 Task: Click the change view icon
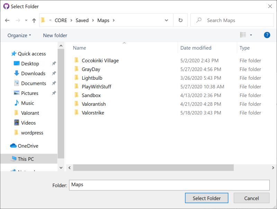tap(244, 35)
